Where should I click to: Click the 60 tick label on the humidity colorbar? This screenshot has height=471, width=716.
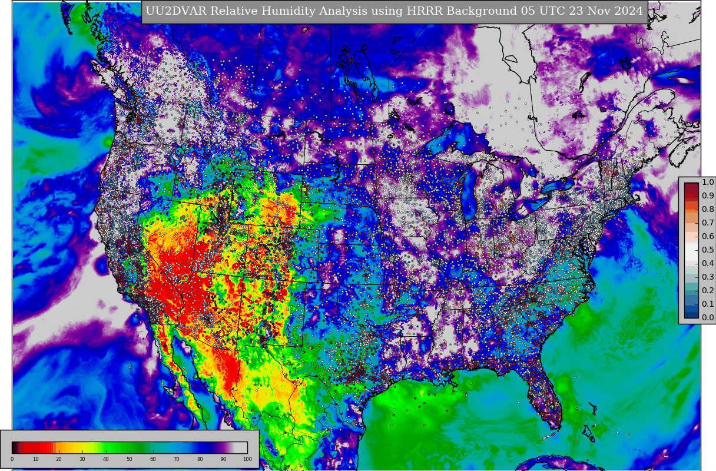click(153, 459)
